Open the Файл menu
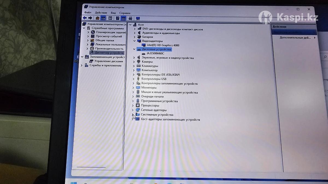Viewport: 328px width, 184px height. pos(88,13)
